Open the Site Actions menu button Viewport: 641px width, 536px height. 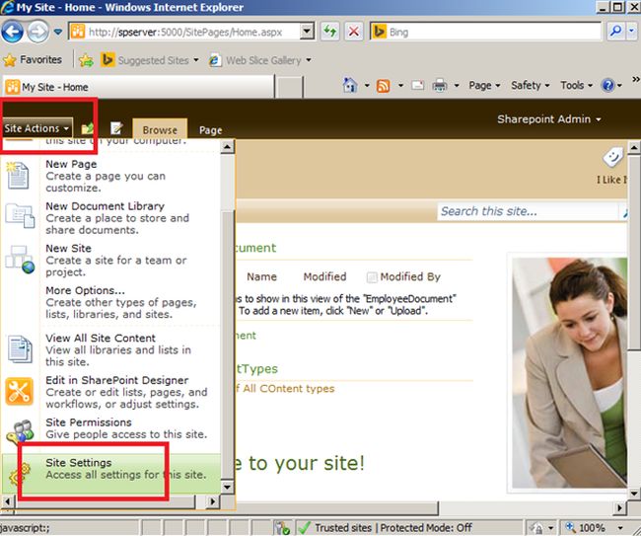(36, 128)
